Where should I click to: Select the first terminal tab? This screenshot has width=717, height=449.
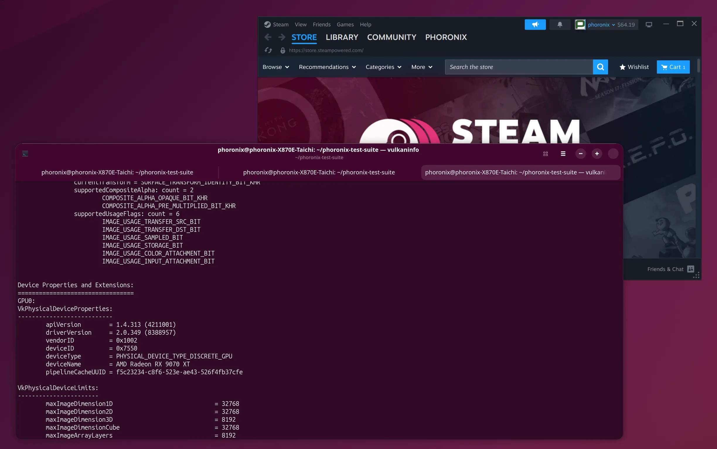[x=117, y=172]
